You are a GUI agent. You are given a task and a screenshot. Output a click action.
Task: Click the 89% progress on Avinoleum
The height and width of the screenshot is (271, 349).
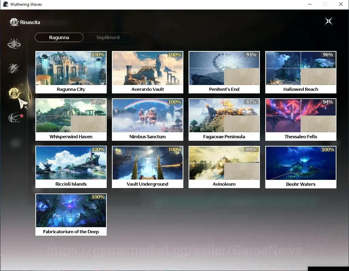(x=251, y=149)
